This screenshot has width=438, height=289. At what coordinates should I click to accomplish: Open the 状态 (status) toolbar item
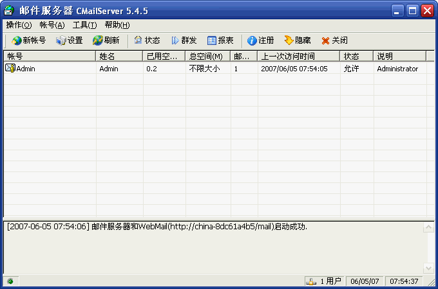147,40
